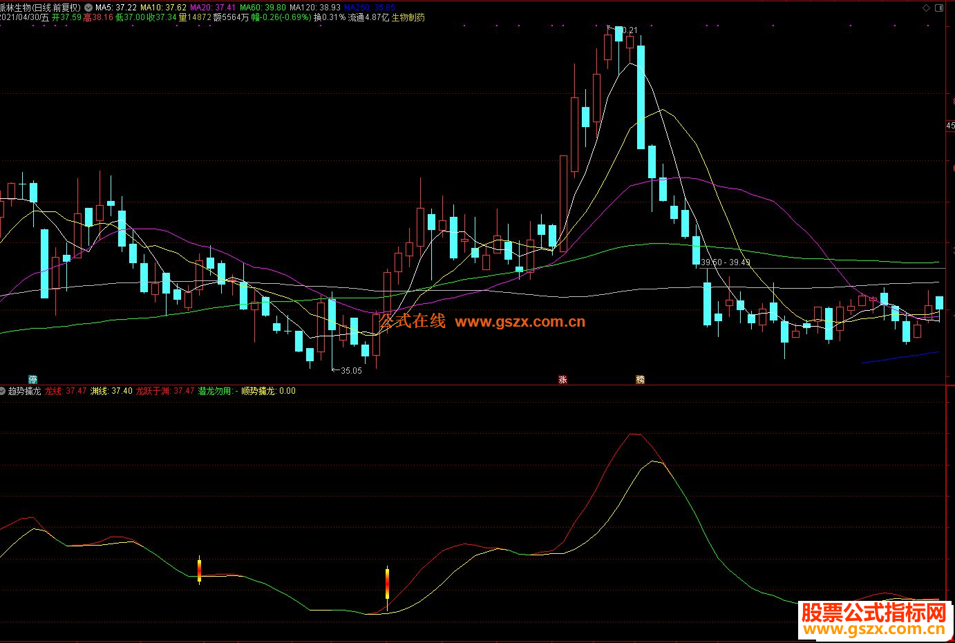Click the 高38.16 high price value
Viewport: 955px width, 643px height.
pos(98,17)
